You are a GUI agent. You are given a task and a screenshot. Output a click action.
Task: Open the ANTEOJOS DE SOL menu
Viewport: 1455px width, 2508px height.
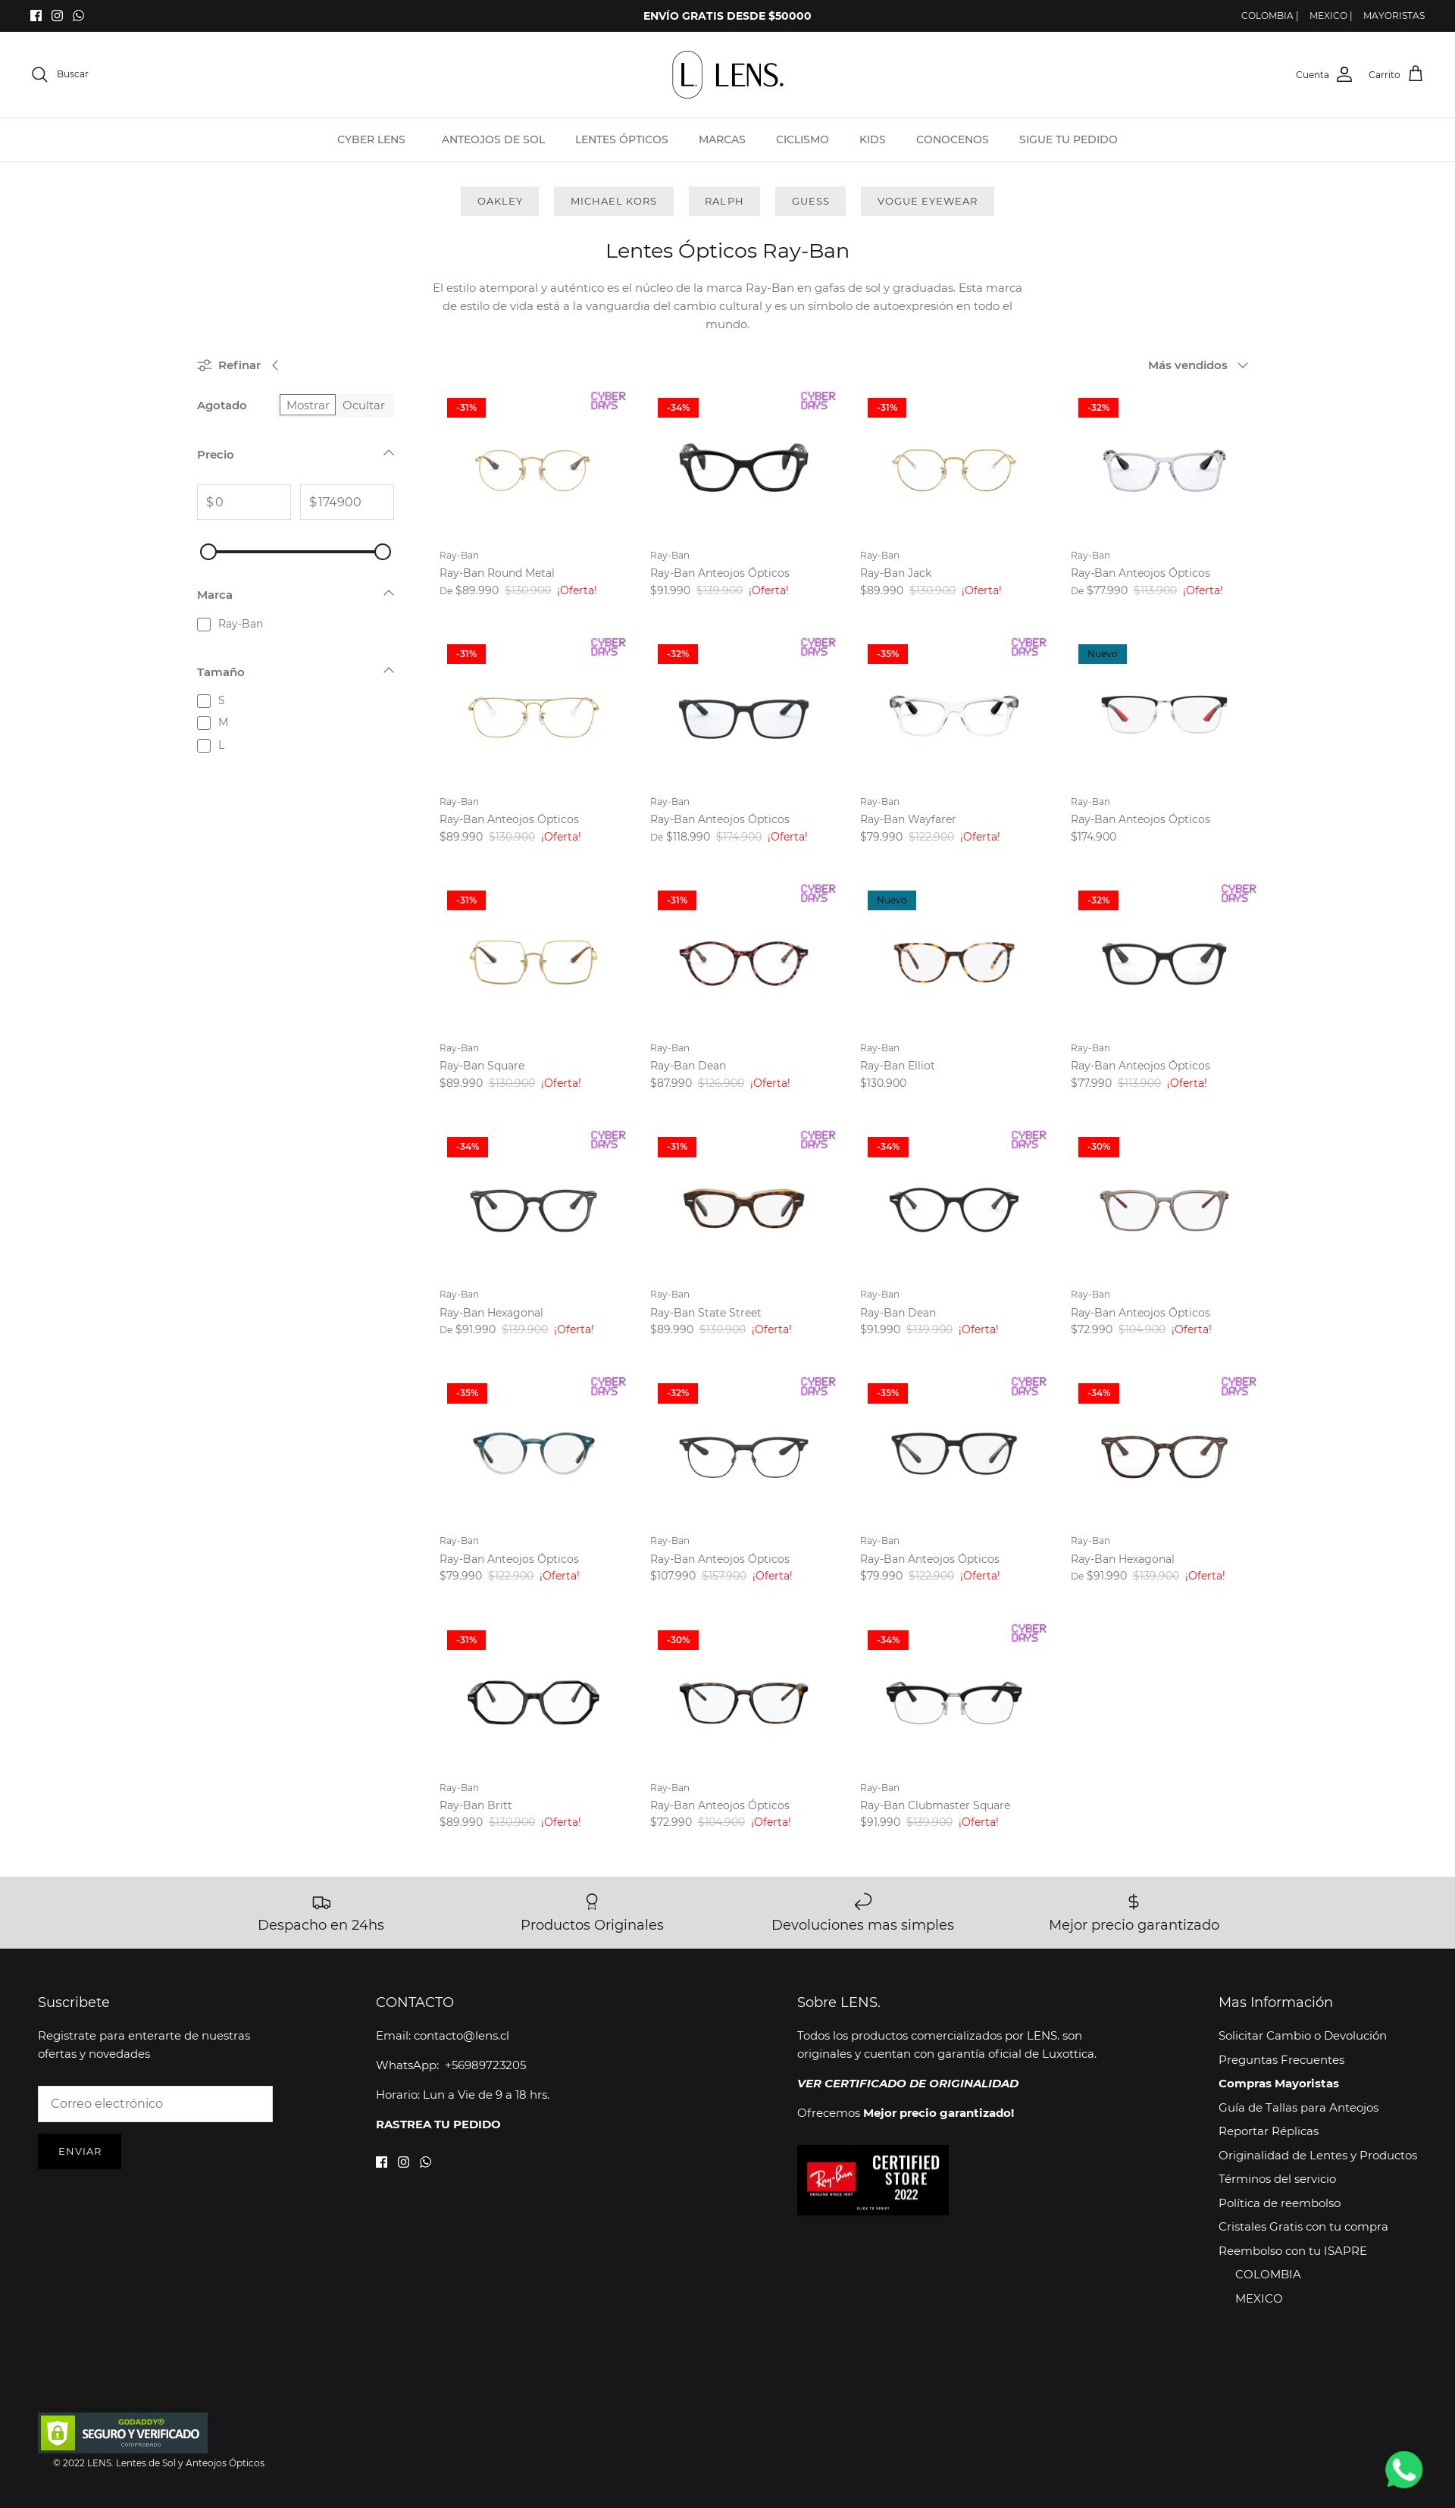pyautogui.click(x=493, y=139)
